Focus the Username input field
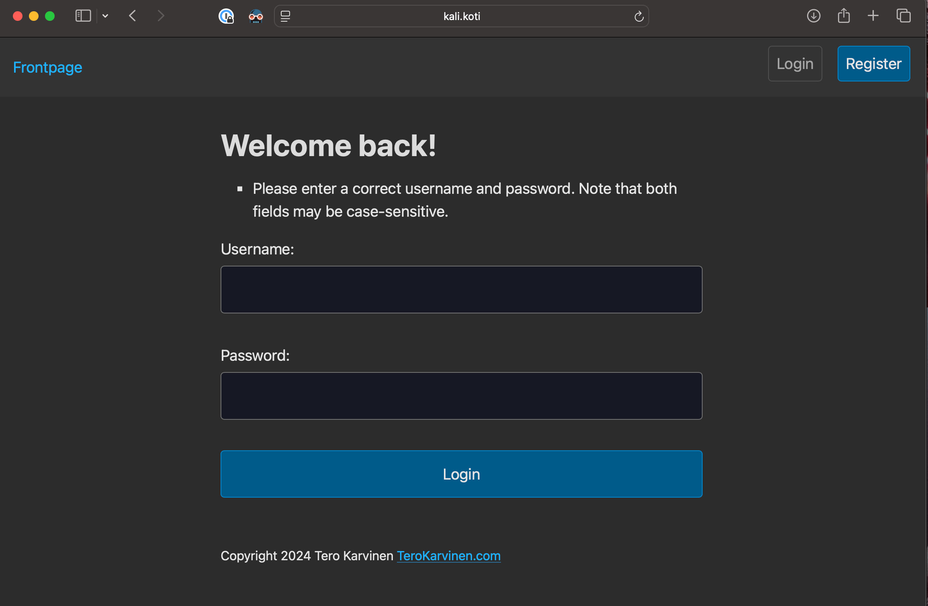The width and height of the screenshot is (928, 606). [x=461, y=289]
